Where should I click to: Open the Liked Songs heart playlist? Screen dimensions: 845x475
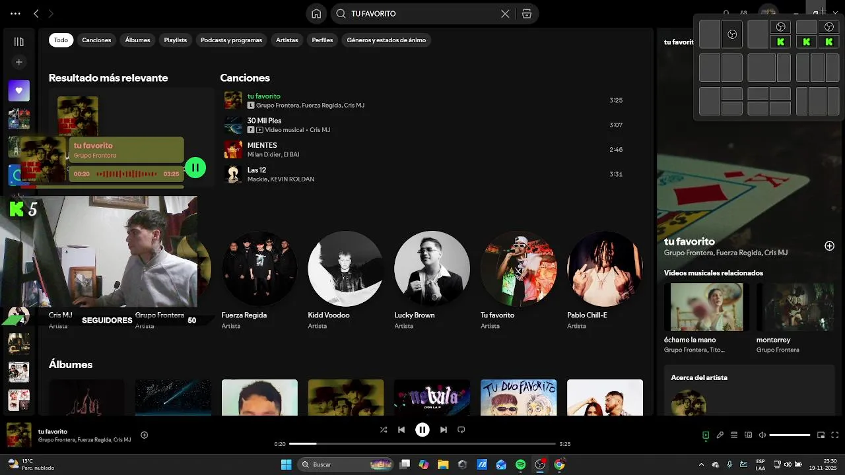(x=18, y=90)
